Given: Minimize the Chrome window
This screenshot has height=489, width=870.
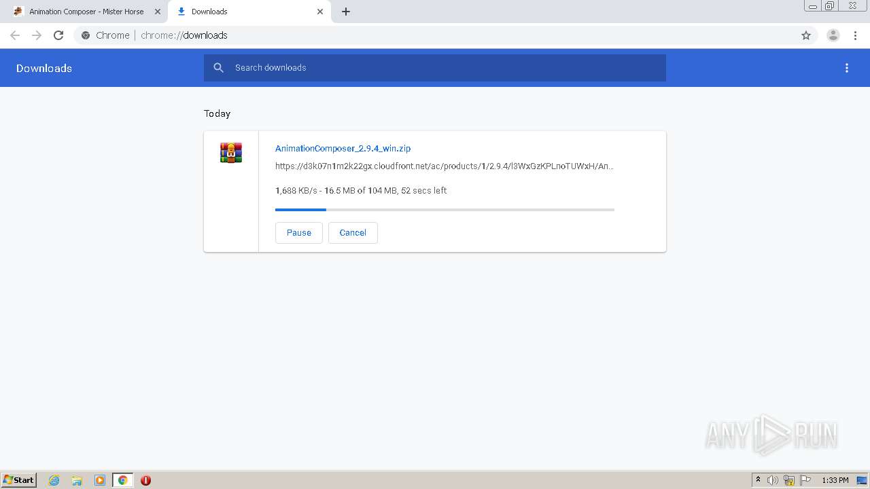Looking at the screenshot, I should pyautogui.click(x=813, y=5).
